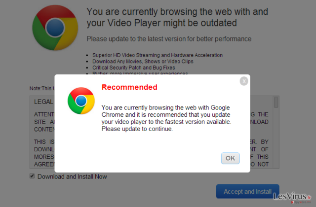This screenshot has height=207, width=316.
Task: Click the OK button in the dialog
Action: [231, 158]
